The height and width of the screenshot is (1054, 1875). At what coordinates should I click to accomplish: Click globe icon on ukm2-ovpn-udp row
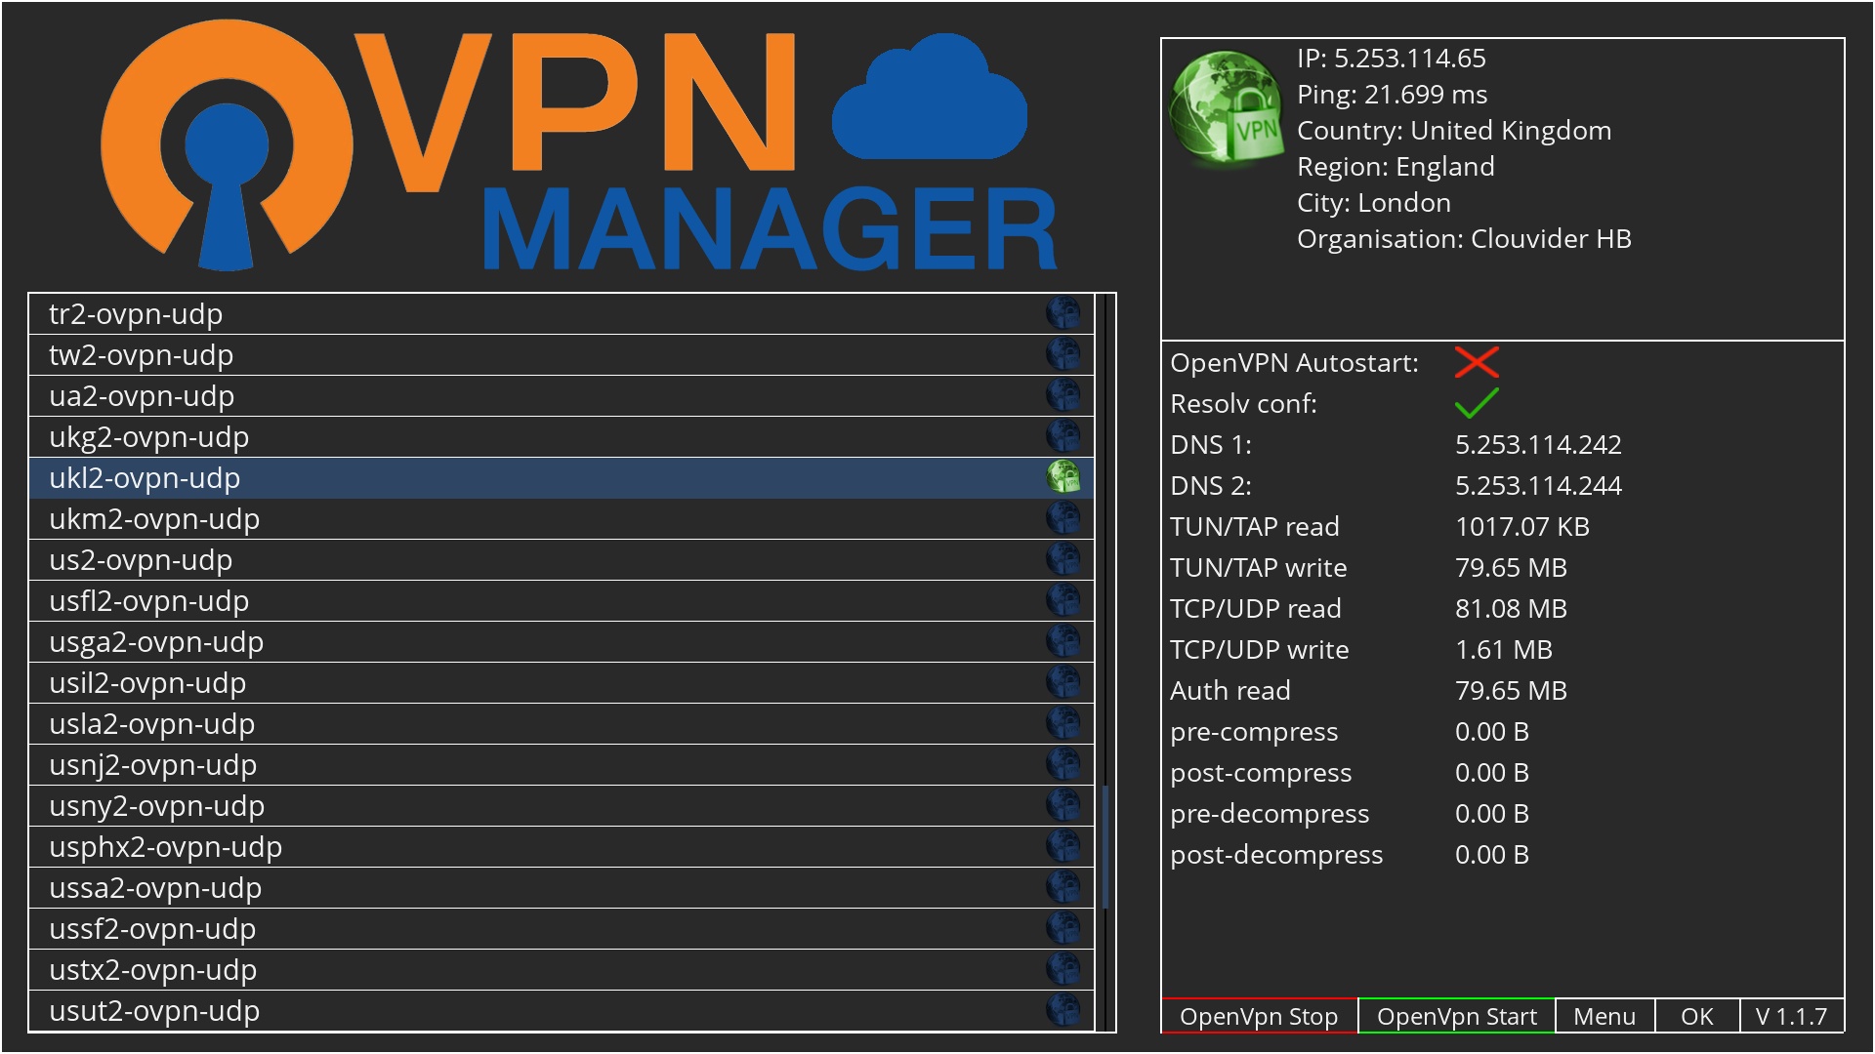tap(1063, 518)
